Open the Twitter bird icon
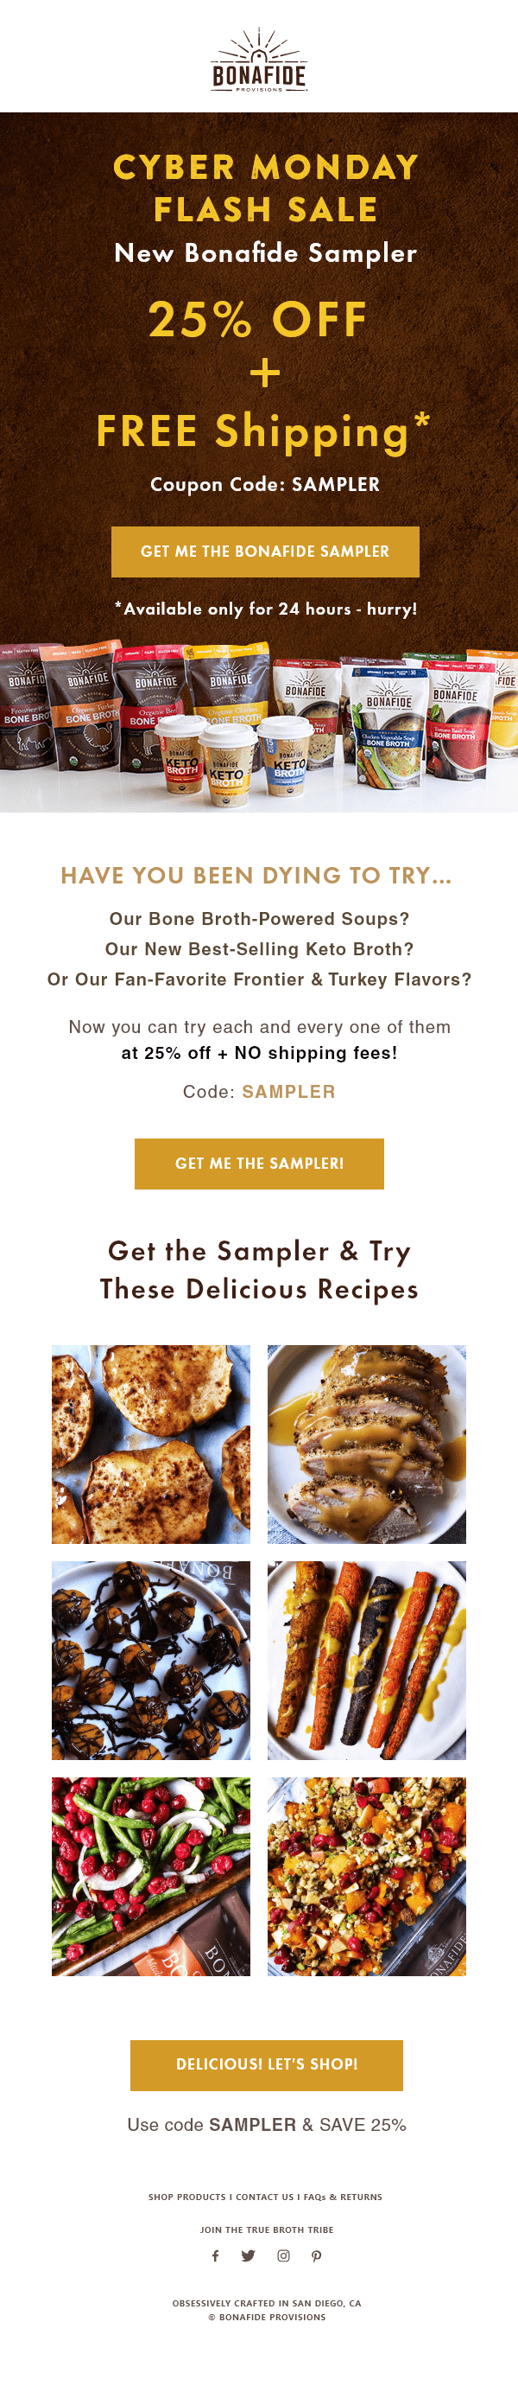The height and width of the screenshot is (2392, 518). pos(249,2255)
